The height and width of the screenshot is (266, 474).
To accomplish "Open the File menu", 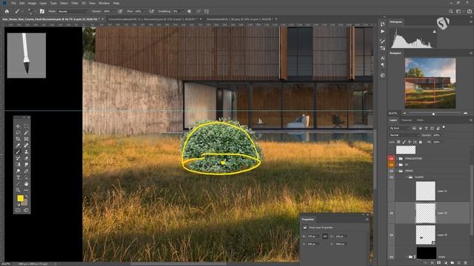I will (13, 3).
